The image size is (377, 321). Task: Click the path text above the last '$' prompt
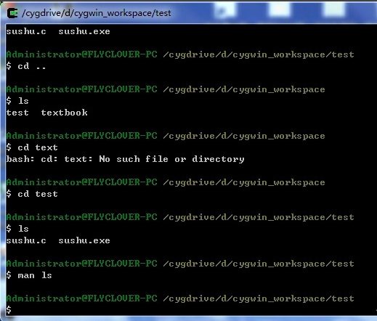pyautogui.click(x=259, y=298)
